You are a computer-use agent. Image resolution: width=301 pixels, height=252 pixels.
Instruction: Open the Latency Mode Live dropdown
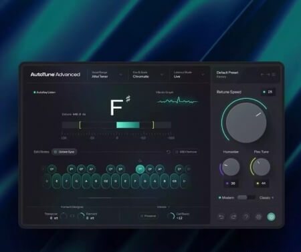pyautogui.click(x=189, y=75)
